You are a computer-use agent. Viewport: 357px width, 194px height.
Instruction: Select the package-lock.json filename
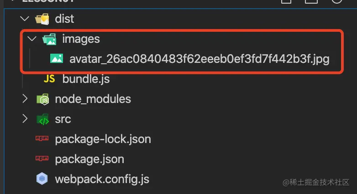(103, 139)
